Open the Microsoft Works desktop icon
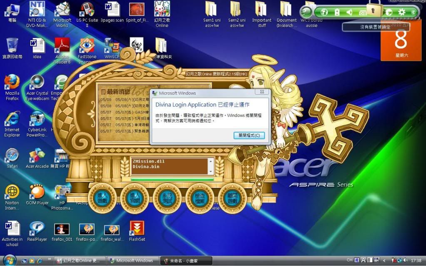Viewport: 426px width, 266px height. click(x=62, y=14)
